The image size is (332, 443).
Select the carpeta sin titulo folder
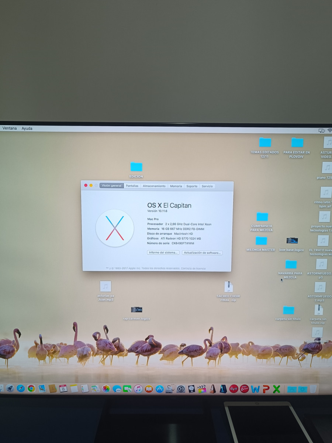tap(288, 313)
